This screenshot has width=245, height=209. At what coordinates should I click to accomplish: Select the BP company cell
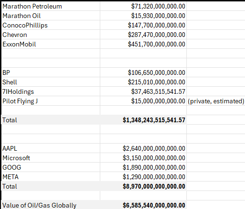pyautogui.click(x=51, y=73)
